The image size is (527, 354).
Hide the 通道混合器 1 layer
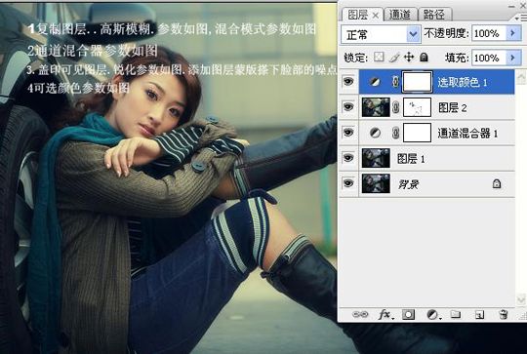(348, 133)
